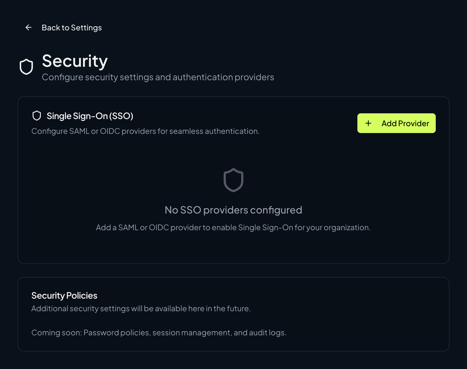Click the Configure security settings subtitle
Viewport: 467px width, 369px height.
158,77
